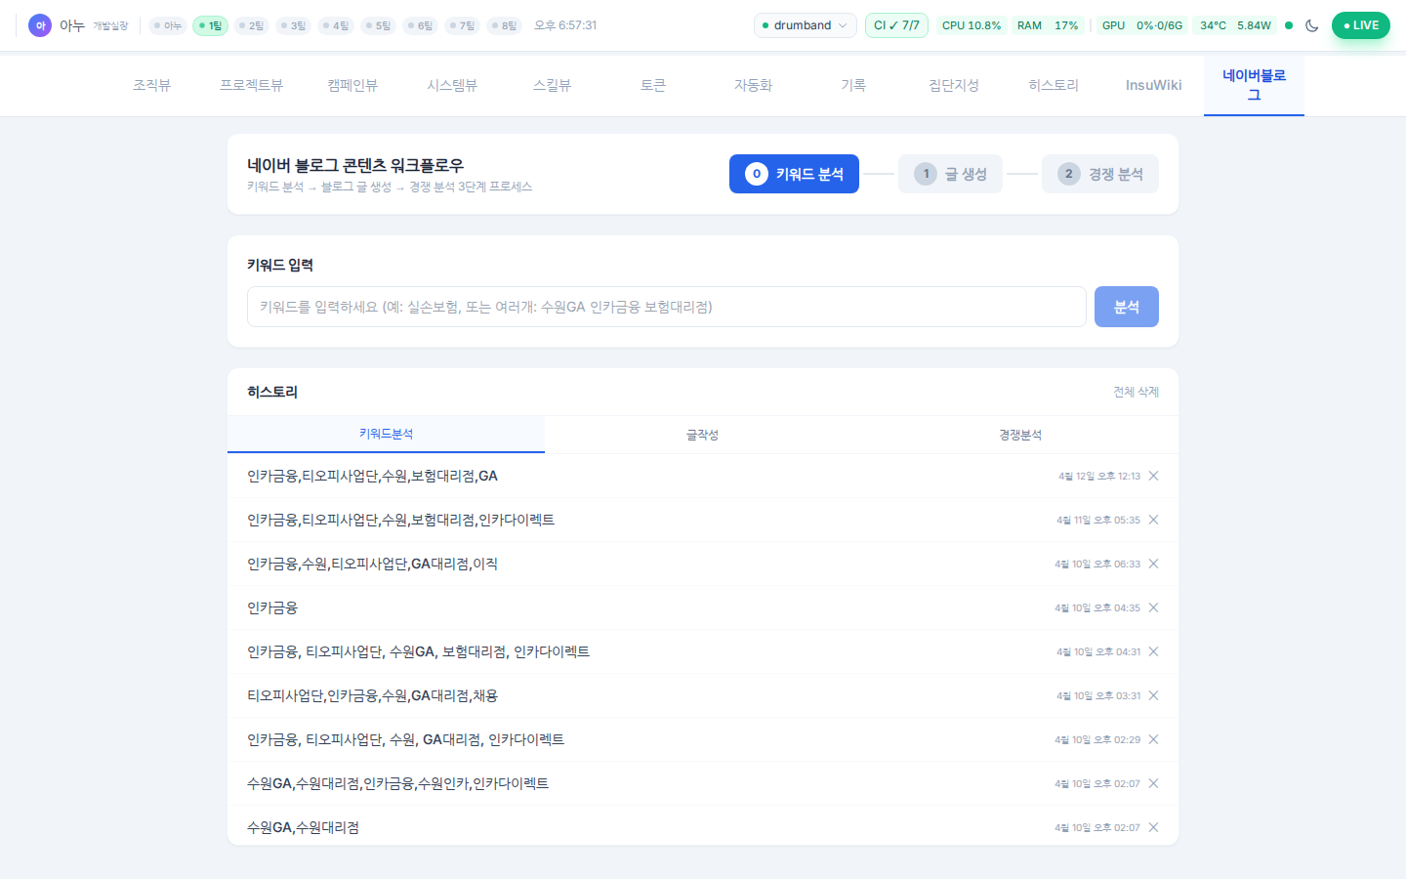Open the drumband dropdown
Viewport: 1406px width, 879px height.
[805, 25]
